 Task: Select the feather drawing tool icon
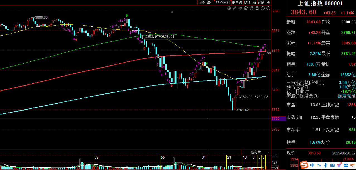(x=235, y=8)
